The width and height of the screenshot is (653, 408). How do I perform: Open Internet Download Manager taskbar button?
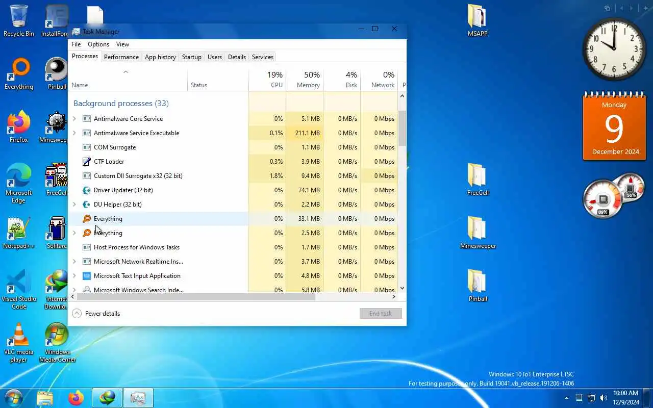[x=107, y=398]
